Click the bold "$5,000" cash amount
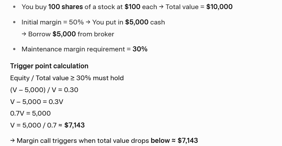The image size is (282, 146). 137,22
